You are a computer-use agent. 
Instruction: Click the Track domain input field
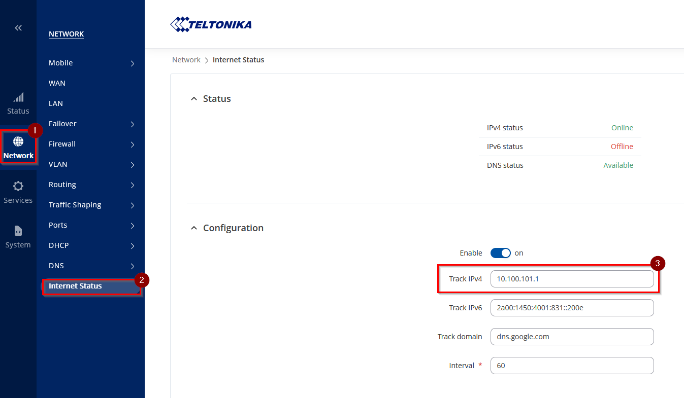click(572, 337)
